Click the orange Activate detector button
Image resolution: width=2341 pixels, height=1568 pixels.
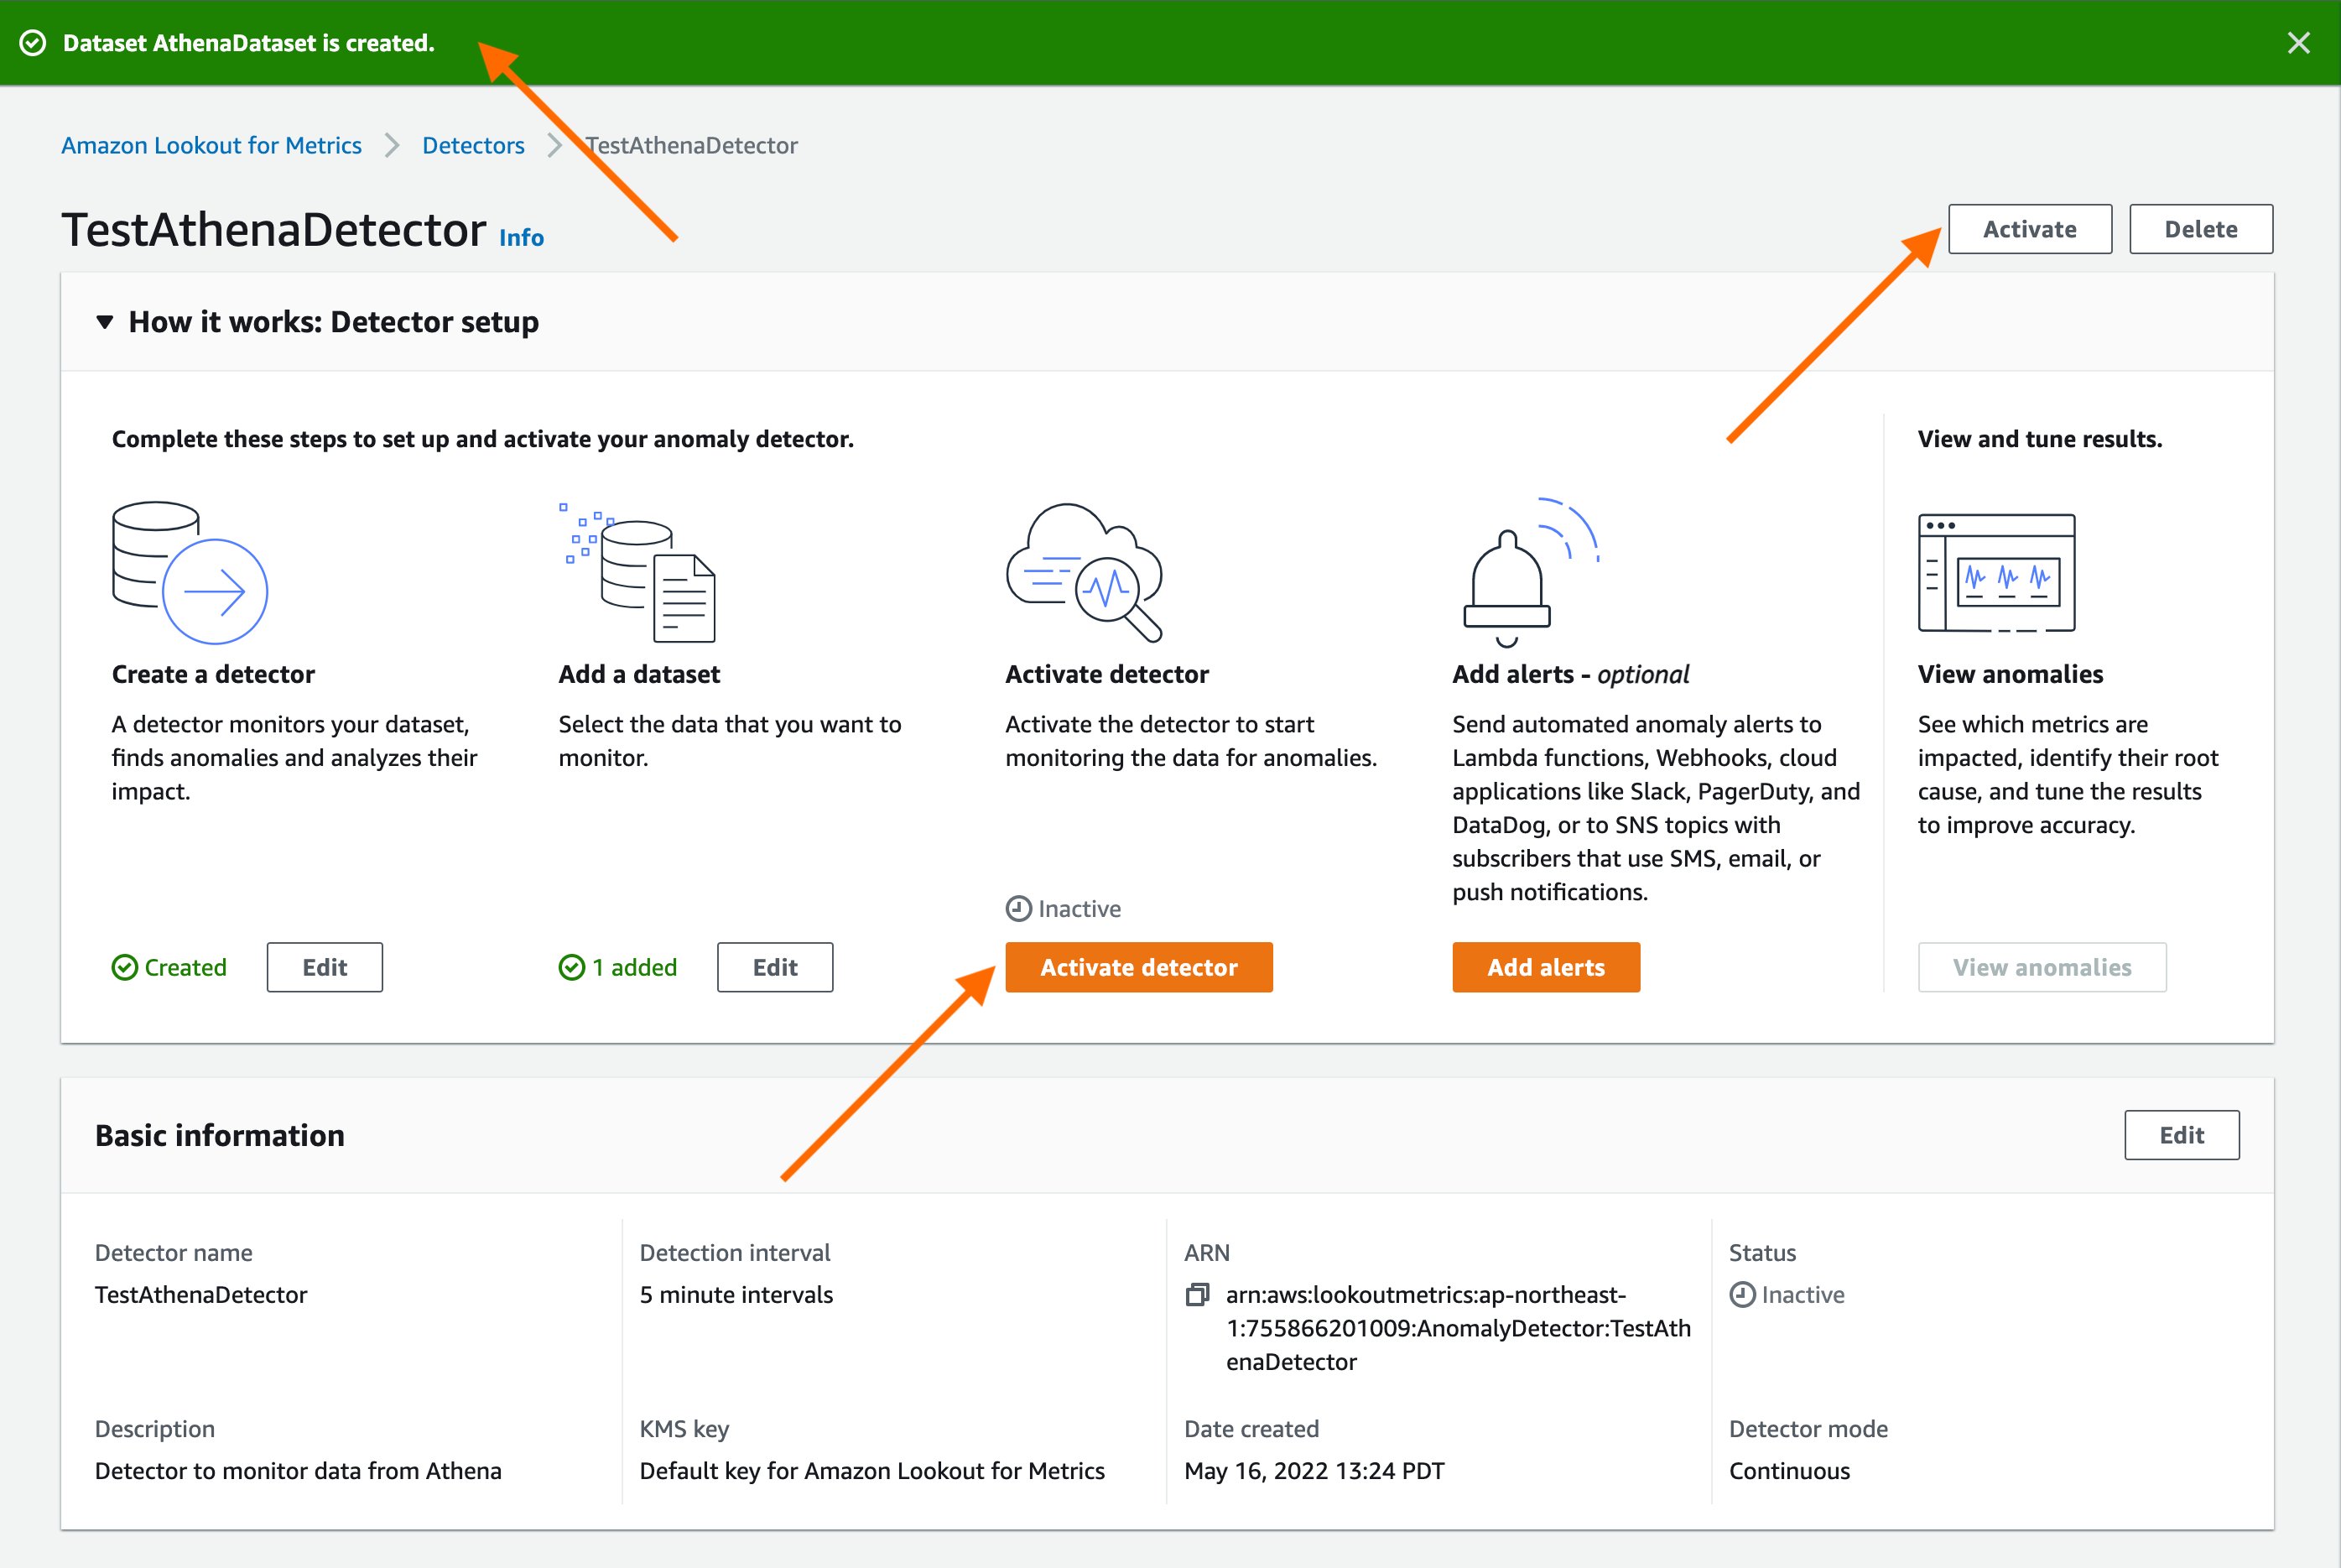click(x=1138, y=967)
